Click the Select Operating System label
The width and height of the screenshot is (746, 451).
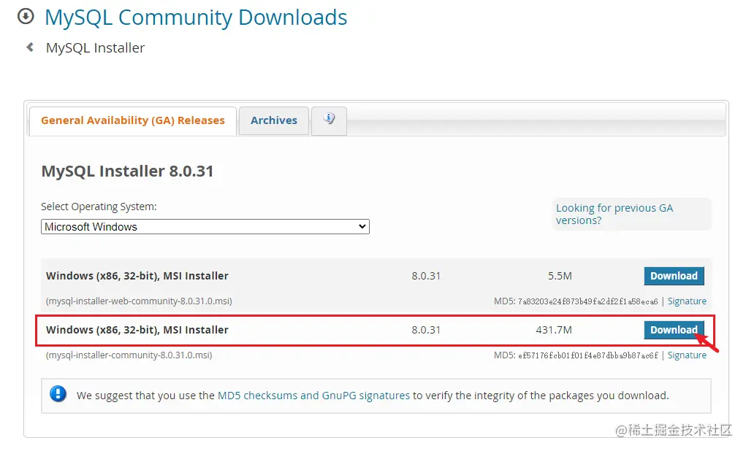(x=99, y=207)
